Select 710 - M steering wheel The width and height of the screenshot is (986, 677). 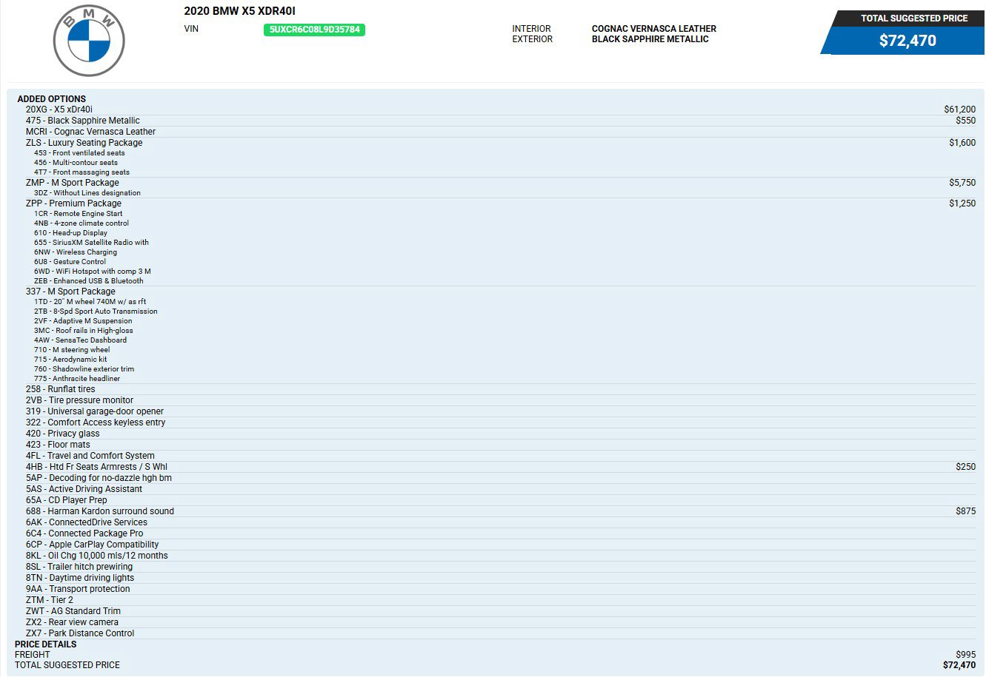tap(72, 350)
